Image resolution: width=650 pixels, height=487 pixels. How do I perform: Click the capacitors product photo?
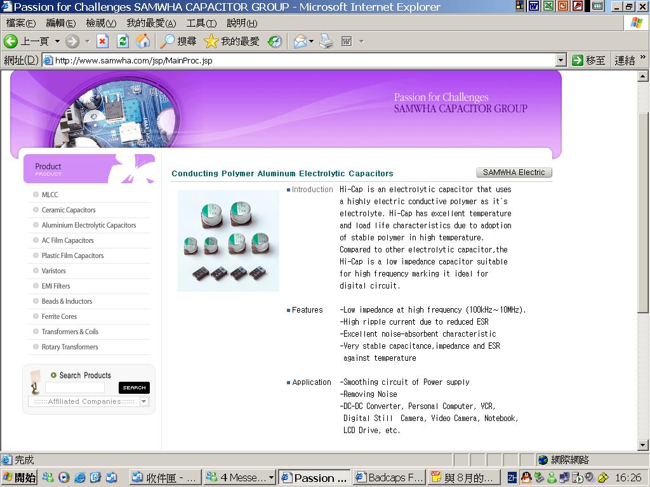point(229,241)
